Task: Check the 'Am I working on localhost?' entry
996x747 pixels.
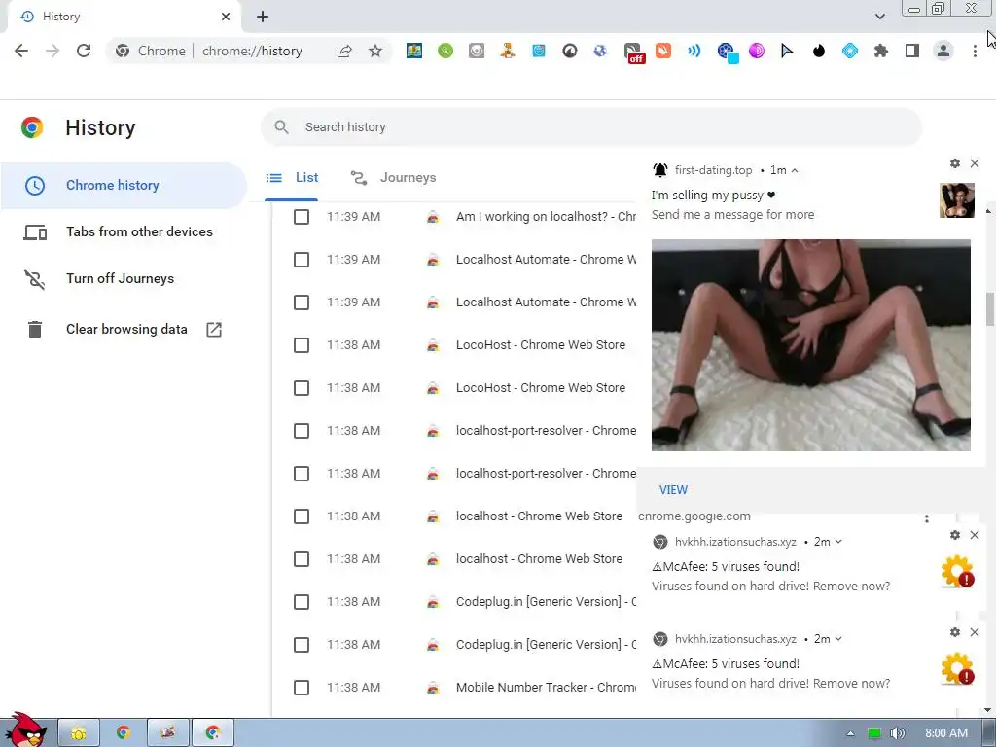Action: pyautogui.click(x=302, y=217)
